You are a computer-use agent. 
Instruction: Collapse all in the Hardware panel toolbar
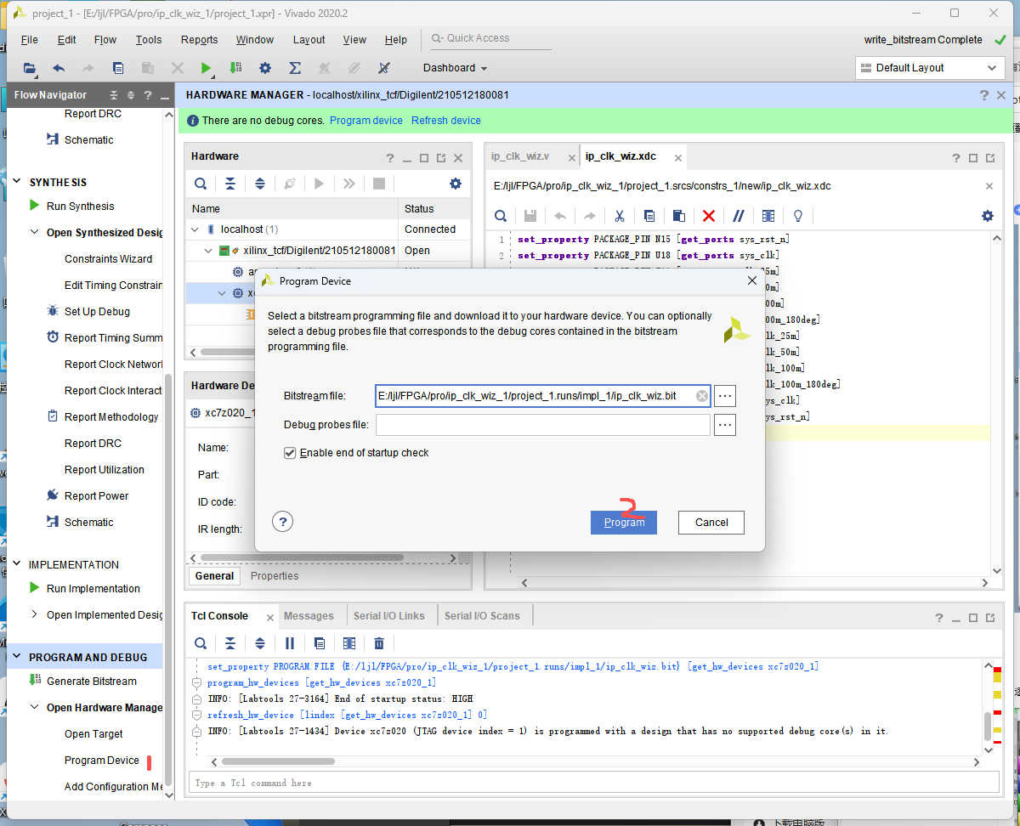pyautogui.click(x=230, y=184)
